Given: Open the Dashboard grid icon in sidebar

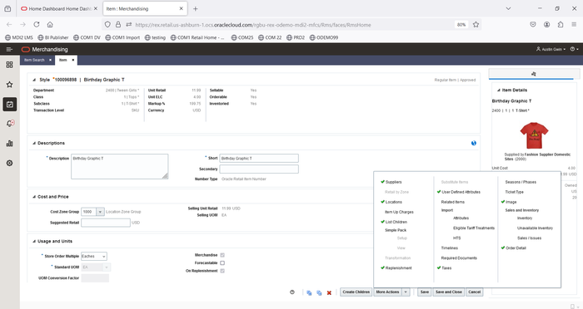Looking at the screenshot, I should click(x=10, y=65).
